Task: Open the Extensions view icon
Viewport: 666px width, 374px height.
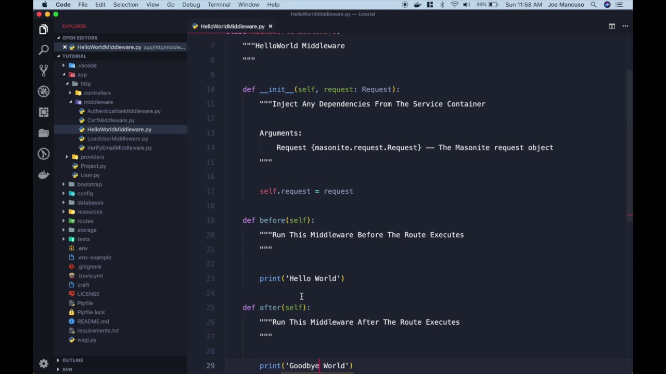Action: [x=44, y=112]
